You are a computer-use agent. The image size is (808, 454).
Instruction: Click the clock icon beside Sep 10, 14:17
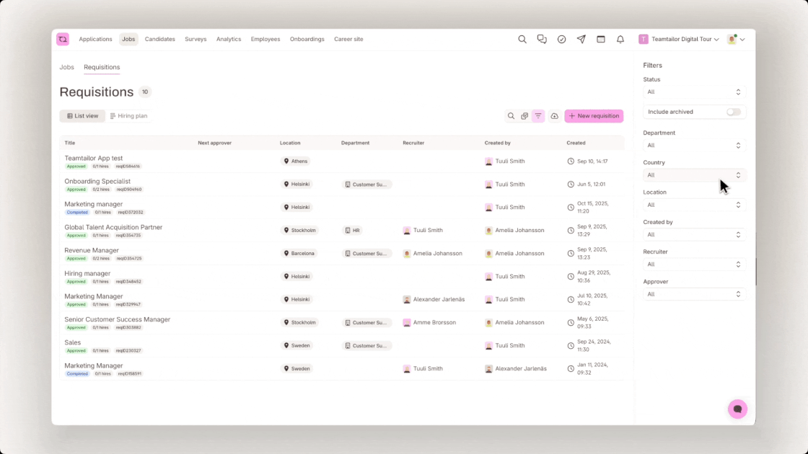tap(571, 161)
